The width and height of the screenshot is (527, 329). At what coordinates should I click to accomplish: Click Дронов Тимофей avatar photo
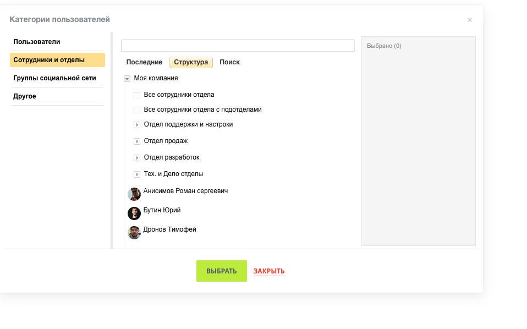coord(134,233)
